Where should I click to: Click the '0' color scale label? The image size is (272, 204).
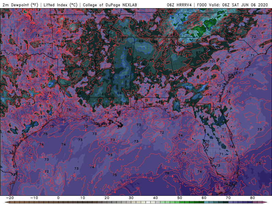tap(58, 198)
